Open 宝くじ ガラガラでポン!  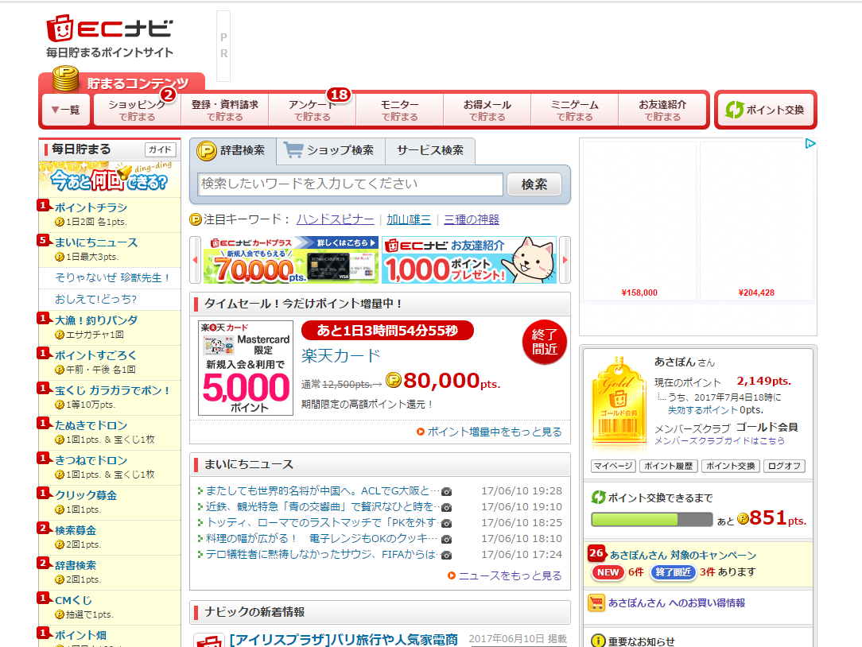113,390
